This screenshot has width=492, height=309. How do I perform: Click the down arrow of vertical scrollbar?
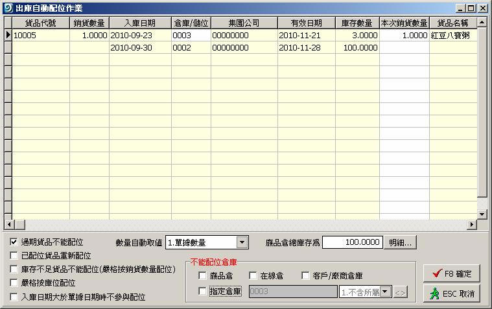pyautogui.click(x=482, y=214)
